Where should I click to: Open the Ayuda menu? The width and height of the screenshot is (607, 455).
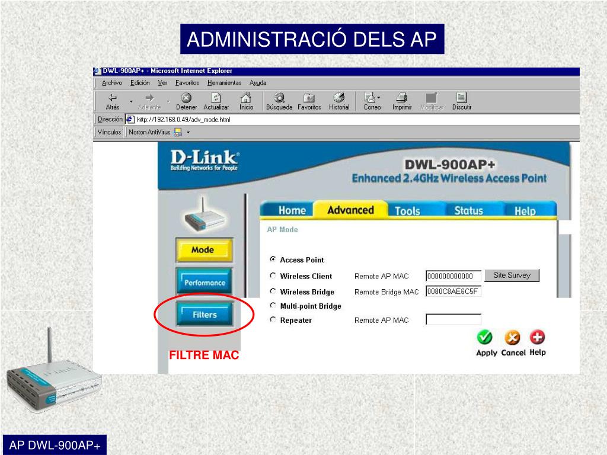click(258, 83)
